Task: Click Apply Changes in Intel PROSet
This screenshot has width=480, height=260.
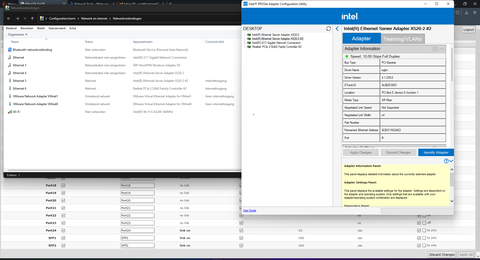Action: [361, 152]
